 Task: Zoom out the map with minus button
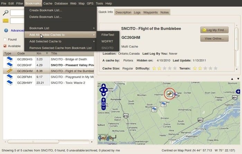pyautogui.click(x=104, y=108)
